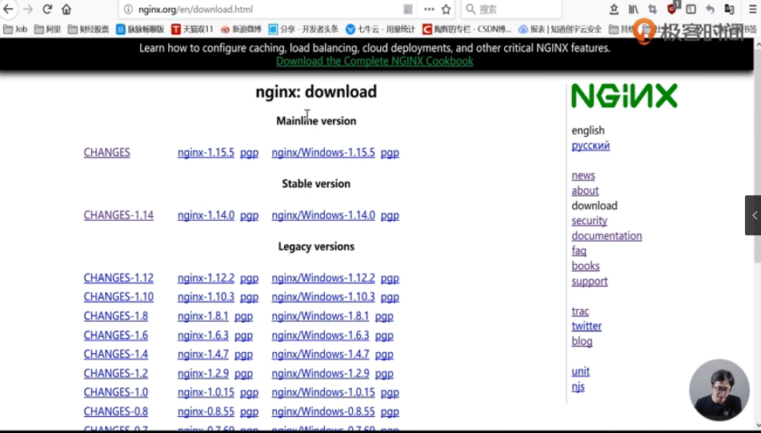Open the news sidebar link

(x=583, y=175)
